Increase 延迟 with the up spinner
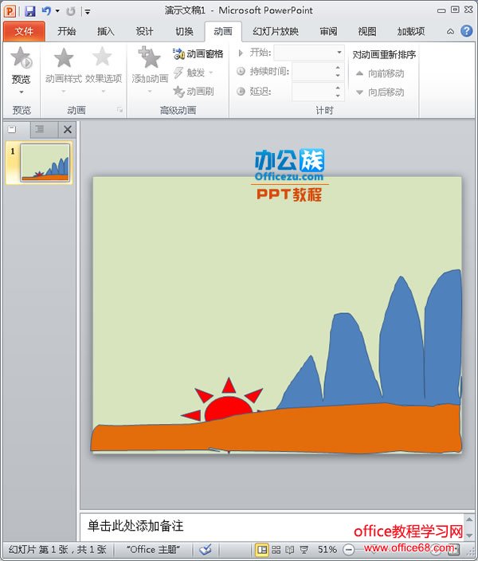This screenshot has height=561, width=478. (x=338, y=88)
